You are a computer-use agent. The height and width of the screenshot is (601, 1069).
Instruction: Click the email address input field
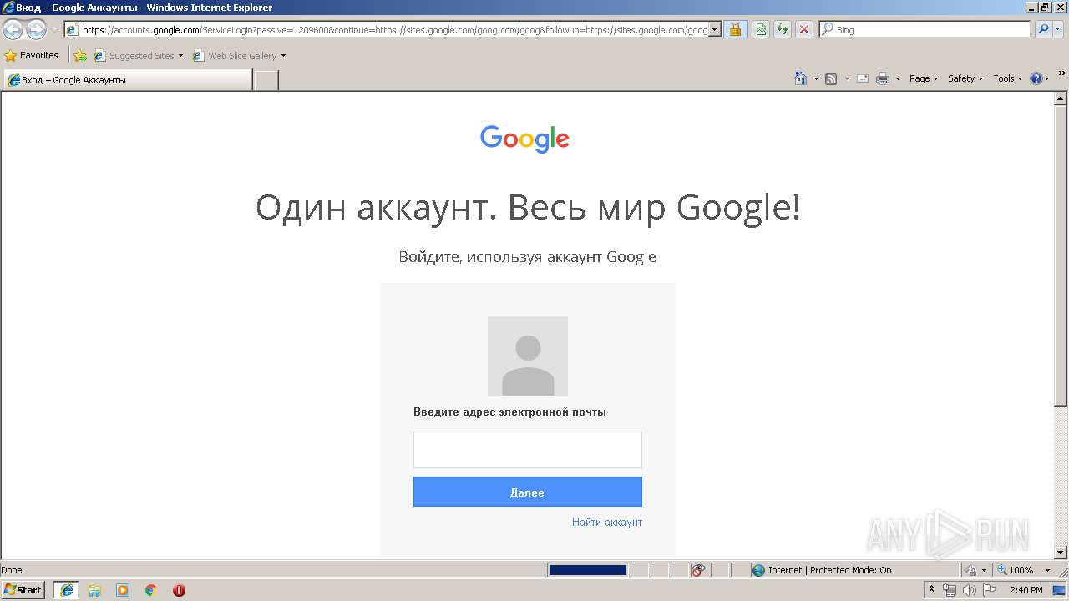pyautogui.click(x=528, y=450)
